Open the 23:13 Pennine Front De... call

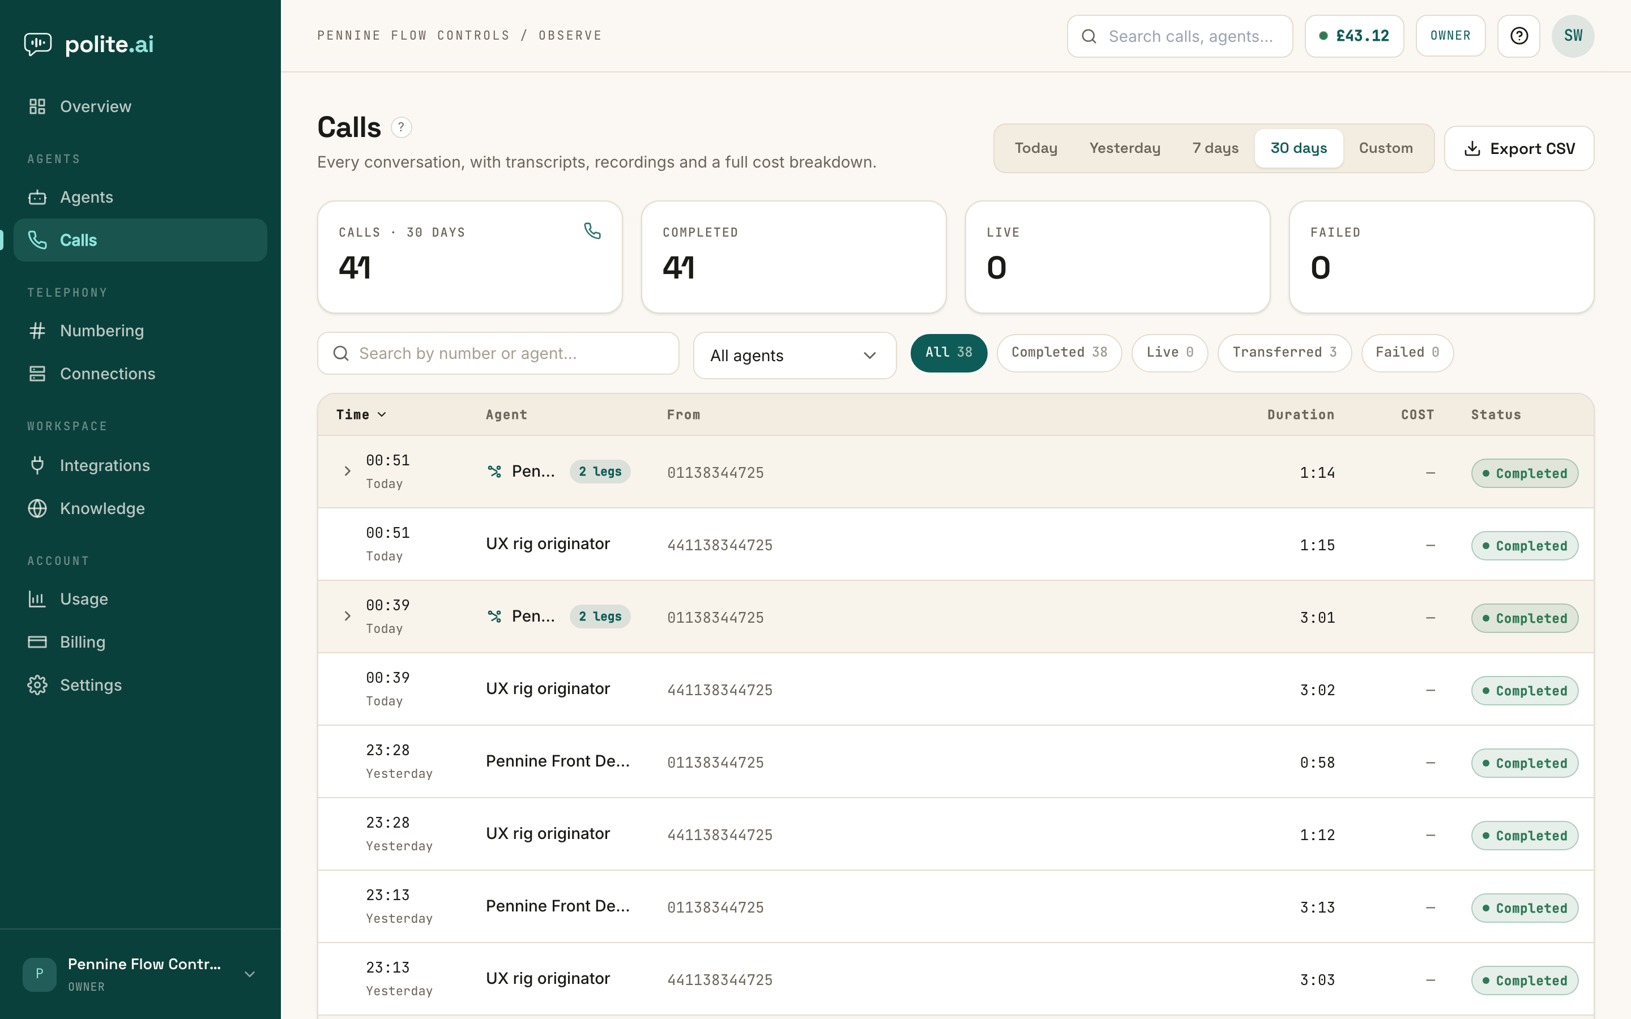(956, 906)
